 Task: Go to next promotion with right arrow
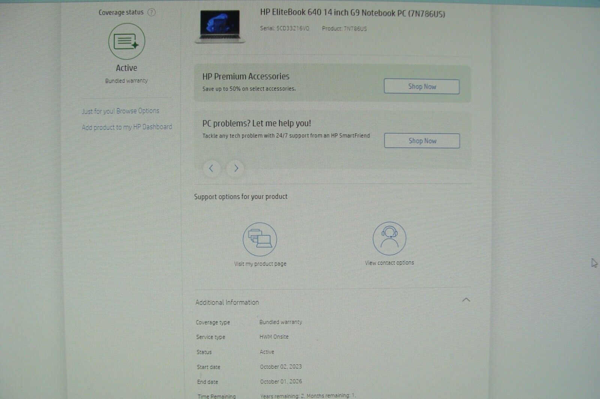coord(236,168)
